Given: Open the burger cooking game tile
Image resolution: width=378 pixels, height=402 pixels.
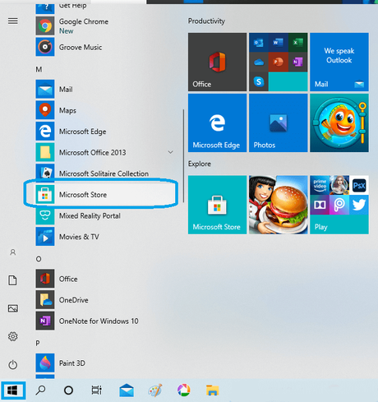Looking at the screenshot, I should [279, 205].
